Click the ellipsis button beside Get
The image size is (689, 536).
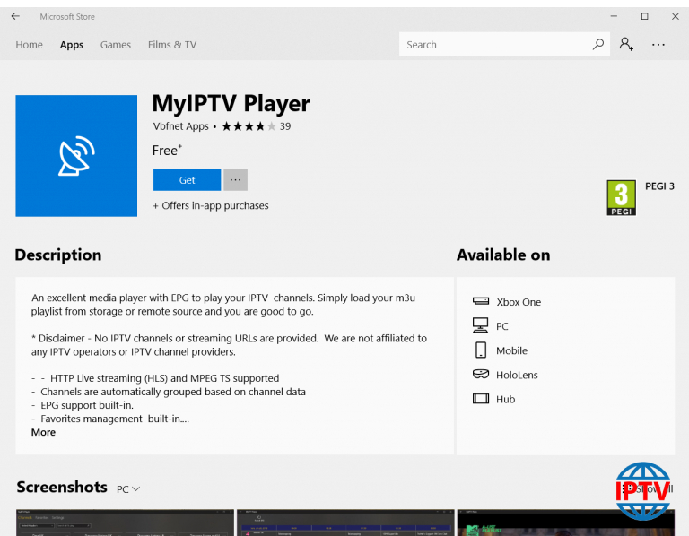(x=236, y=179)
